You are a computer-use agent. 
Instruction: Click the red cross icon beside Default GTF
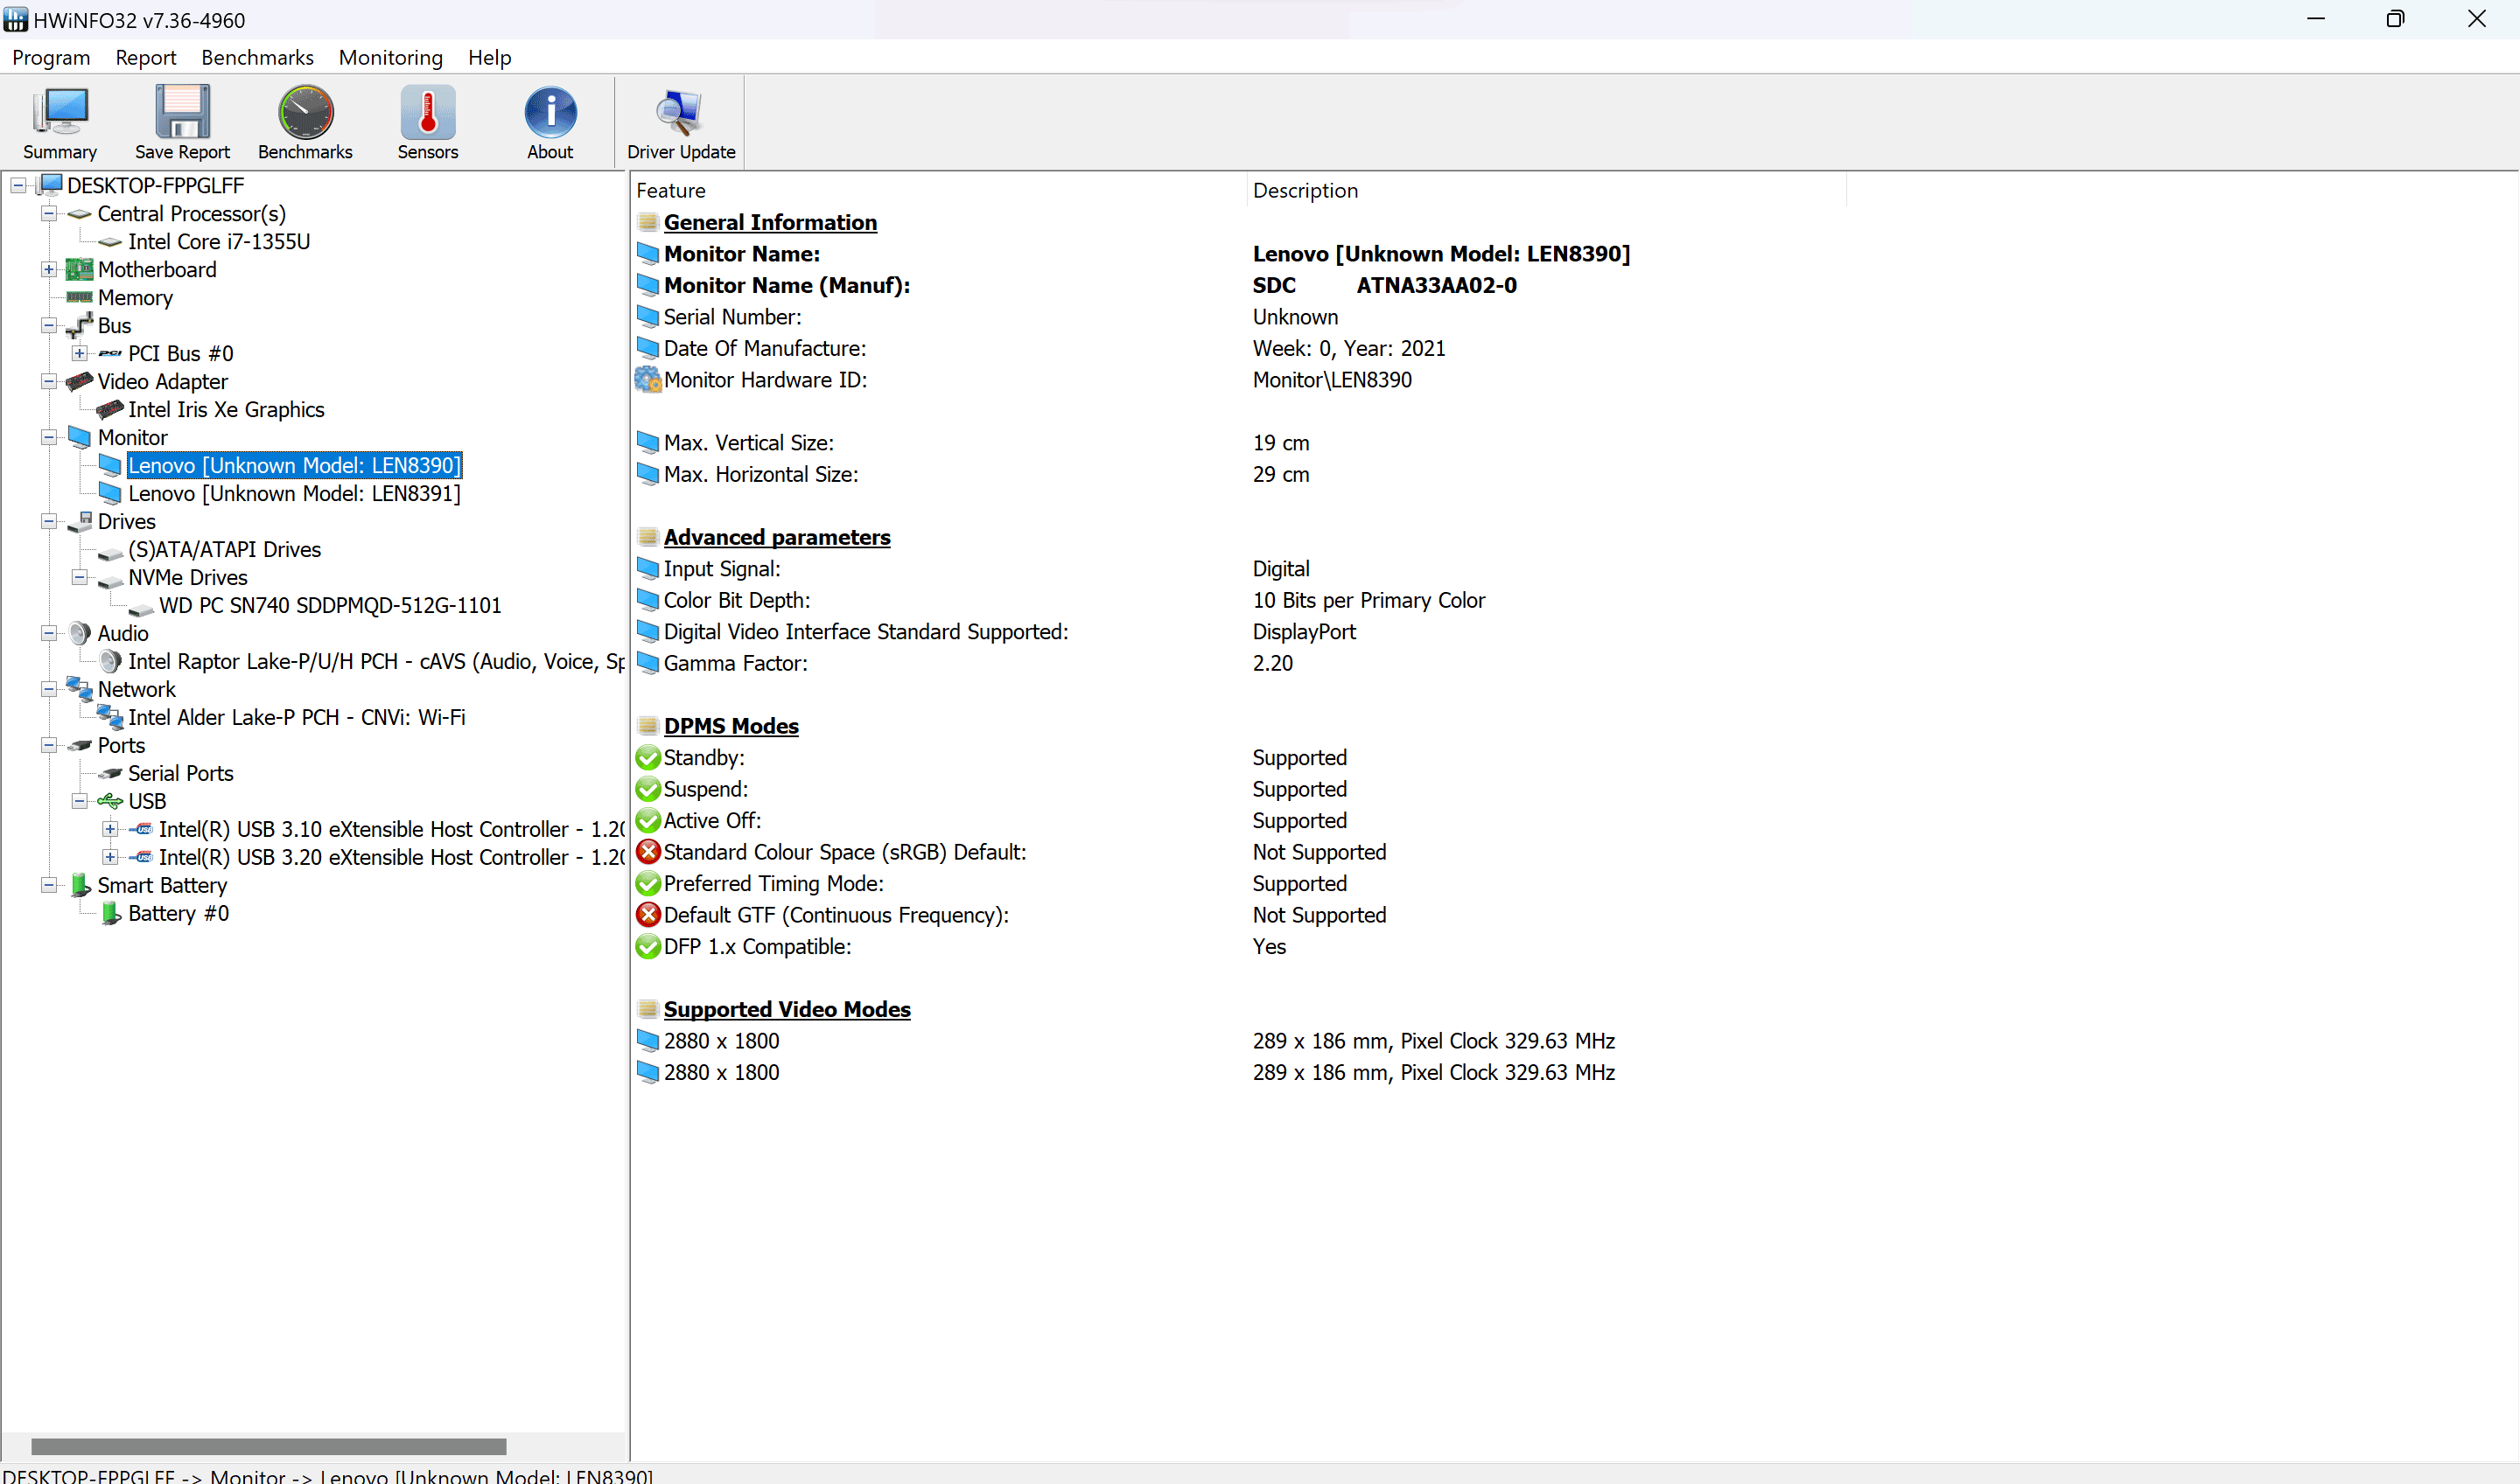(x=648, y=915)
